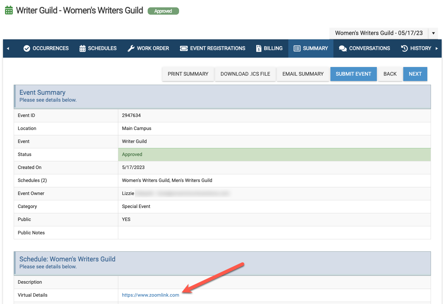443x304 pixels.
Task: Open the zoomlink.com virtual details link
Action: coord(150,295)
